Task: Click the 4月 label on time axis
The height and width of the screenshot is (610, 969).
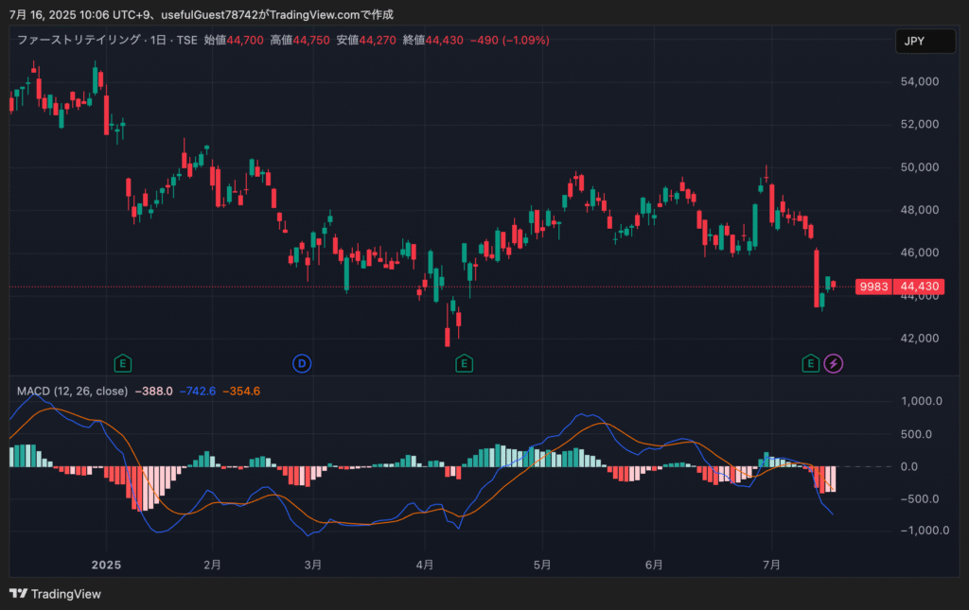Action: (x=425, y=565)
